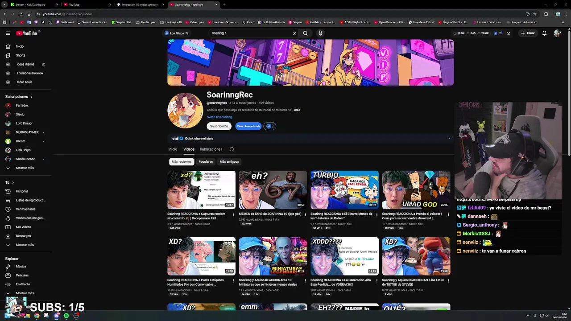Select the Populares filter chip
The width and height of the screenshot is (571, 321).
click(x=206, y=162)
